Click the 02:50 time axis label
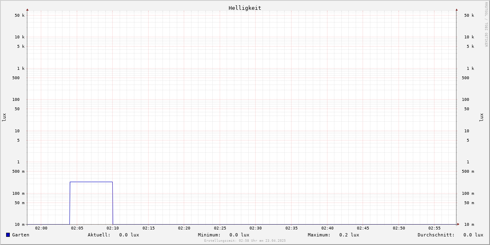490x245 pixels. coord(399,228)
